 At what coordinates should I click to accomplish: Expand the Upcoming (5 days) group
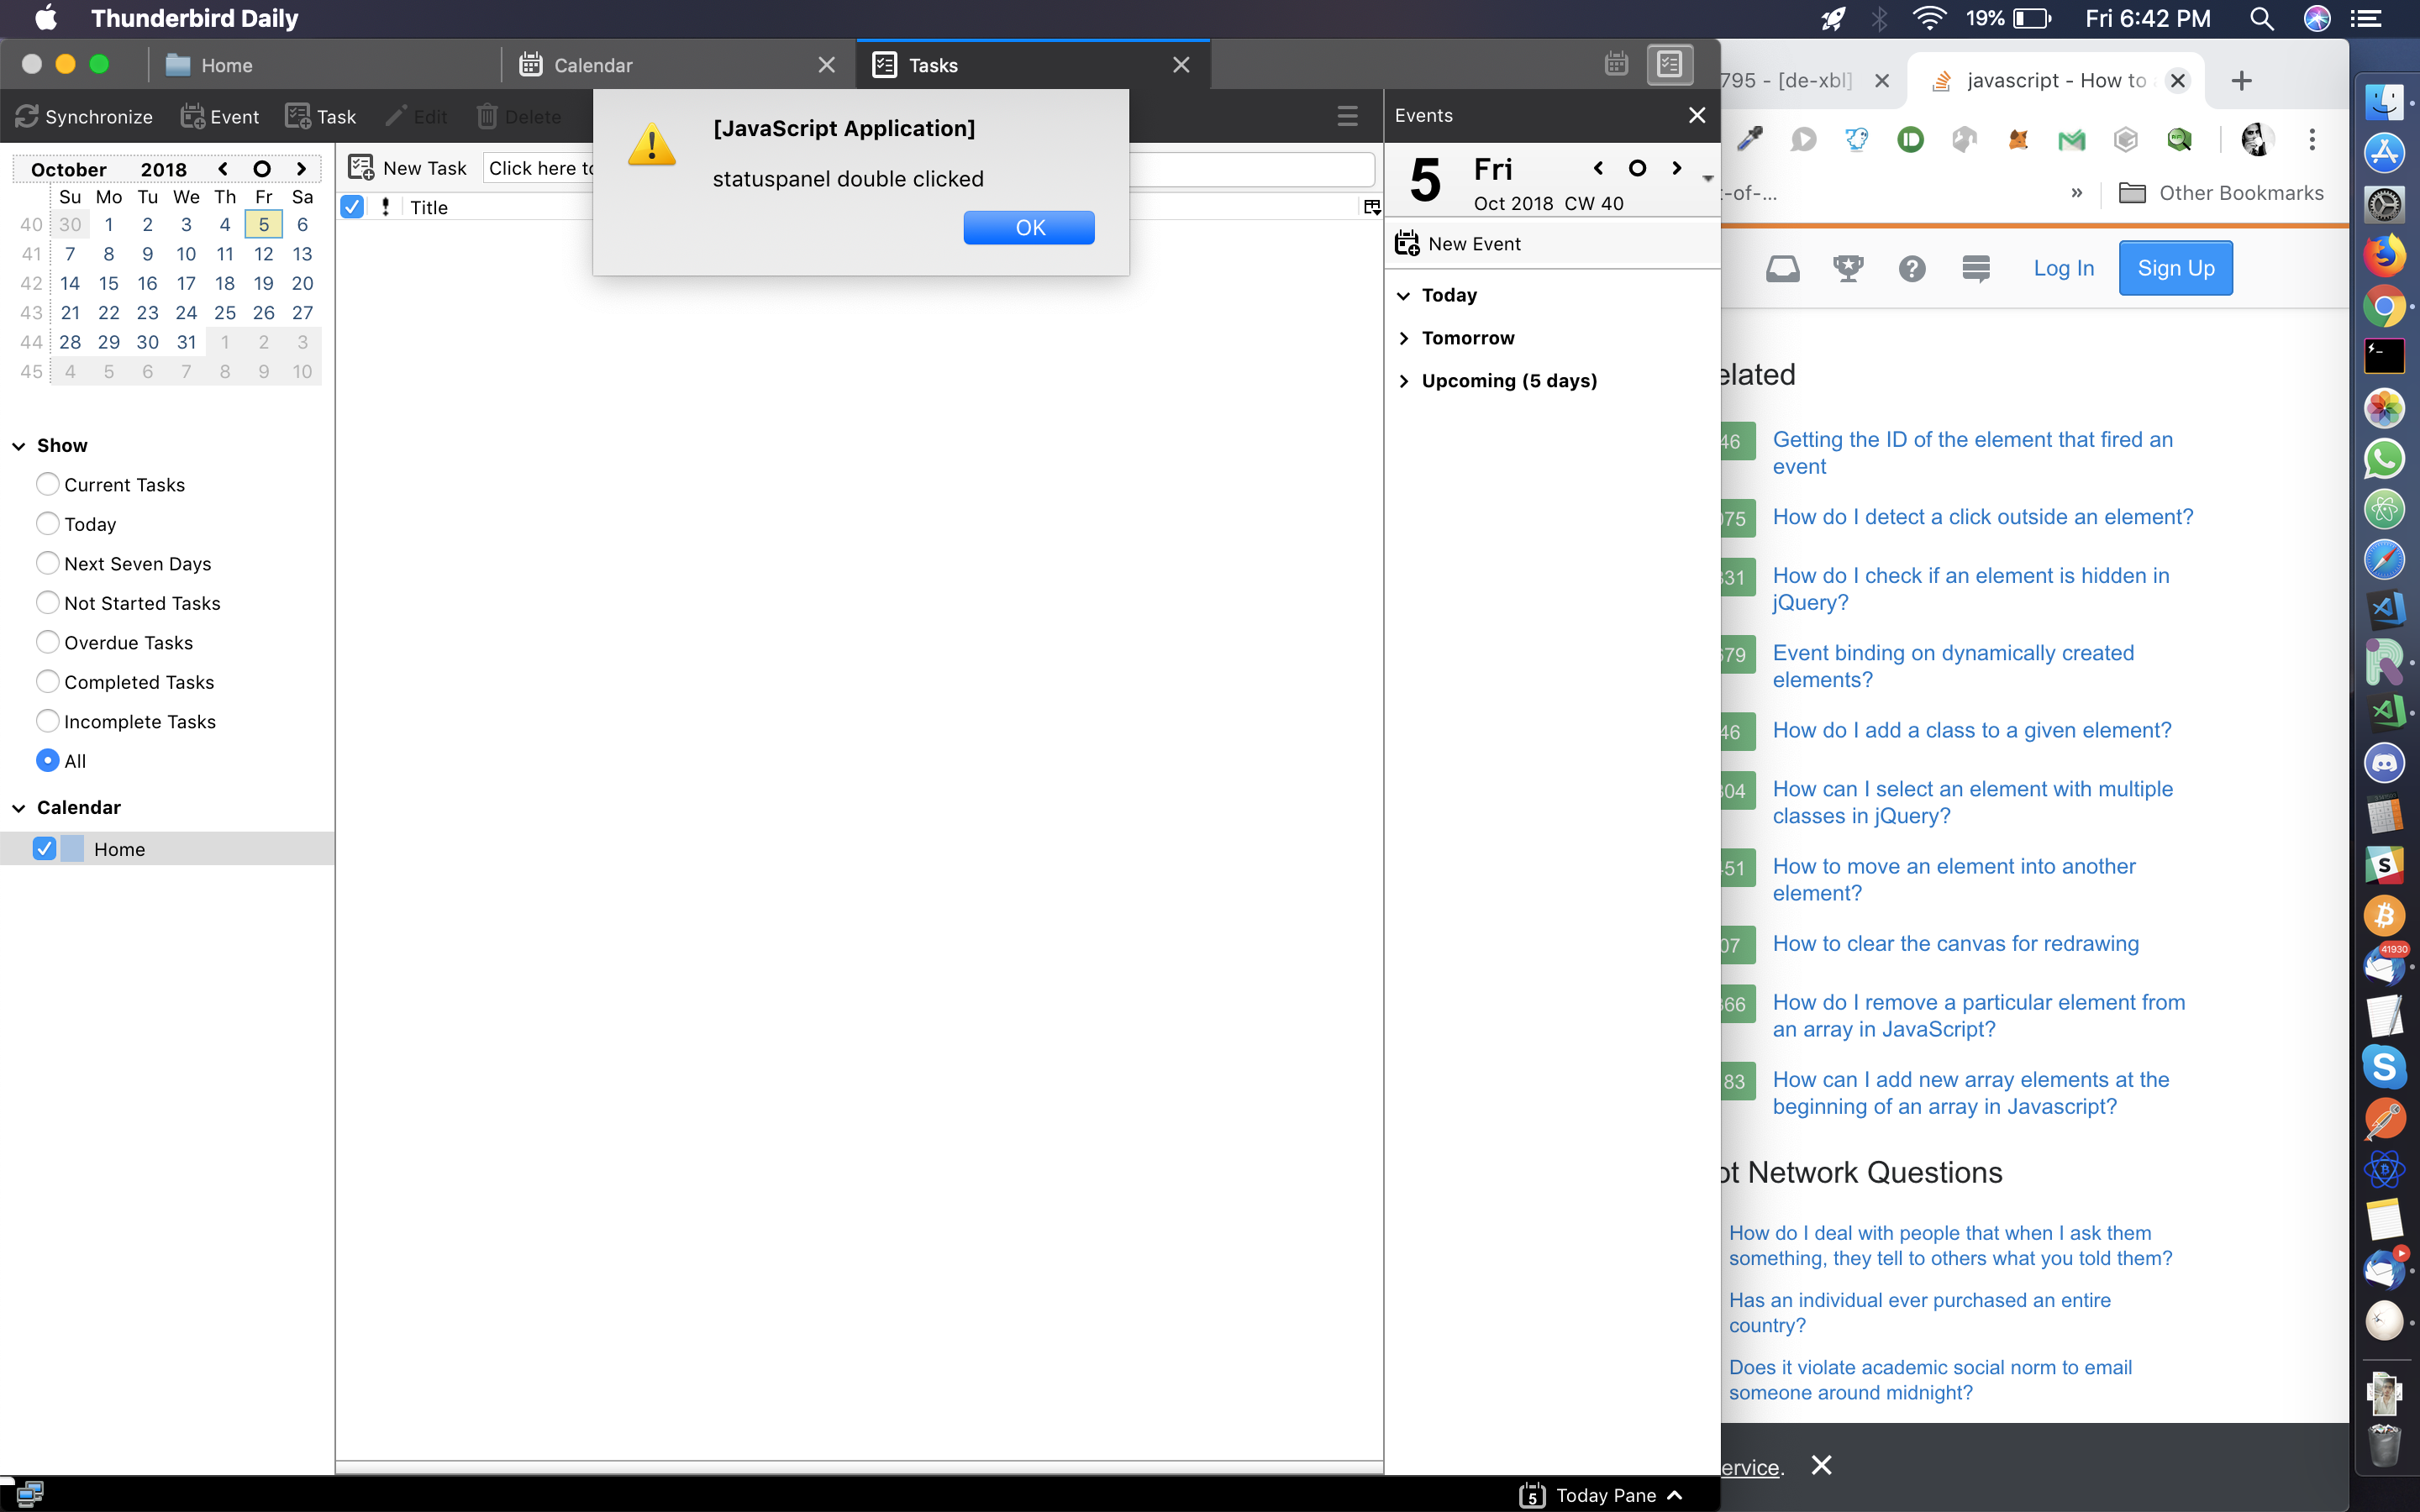(1404, 381)
